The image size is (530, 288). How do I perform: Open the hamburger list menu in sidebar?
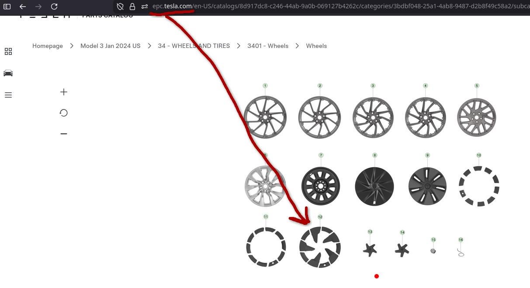(x=8, y=95)
